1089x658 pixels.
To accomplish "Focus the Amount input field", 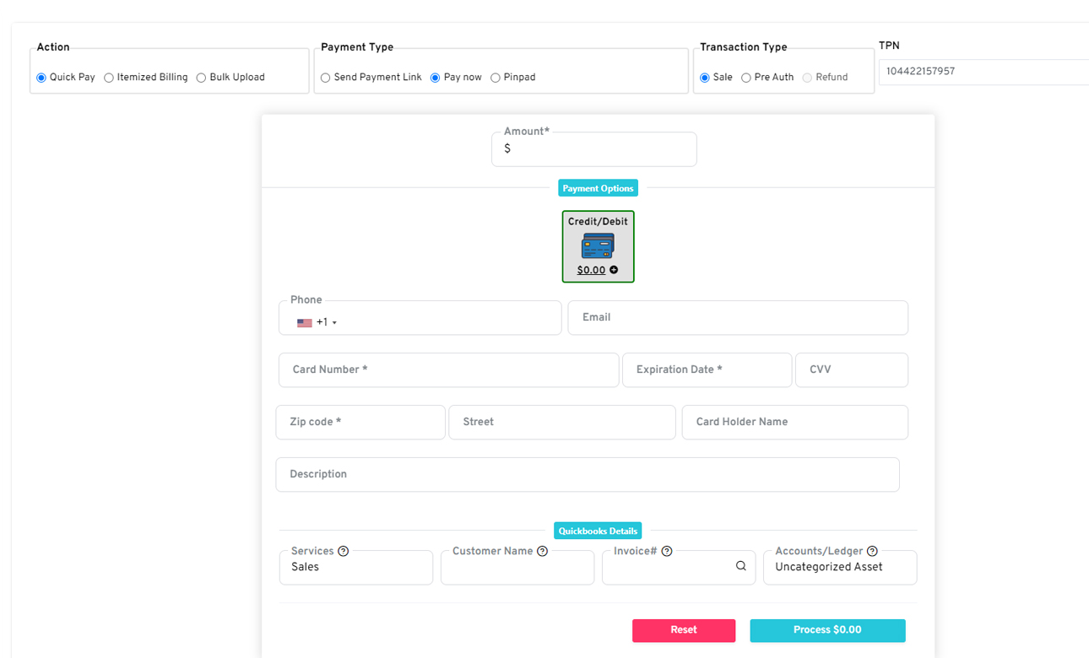I will pyautogui.click(x=594, y=149).
